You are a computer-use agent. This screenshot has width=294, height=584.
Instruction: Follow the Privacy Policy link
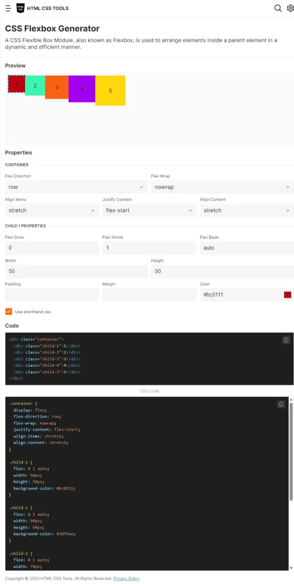click(126, 578)
